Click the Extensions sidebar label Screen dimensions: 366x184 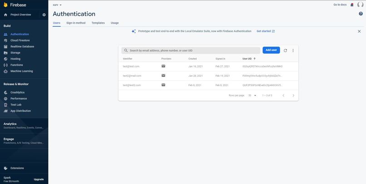tap(17, 168)
